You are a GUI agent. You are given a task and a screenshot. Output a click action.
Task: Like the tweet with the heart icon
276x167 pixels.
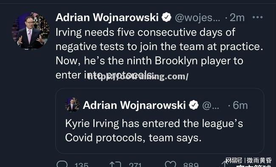170,164
